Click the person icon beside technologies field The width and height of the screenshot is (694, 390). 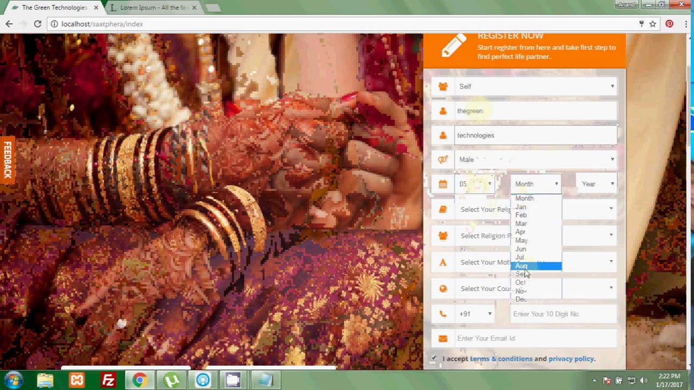click(x=443, y=135)
